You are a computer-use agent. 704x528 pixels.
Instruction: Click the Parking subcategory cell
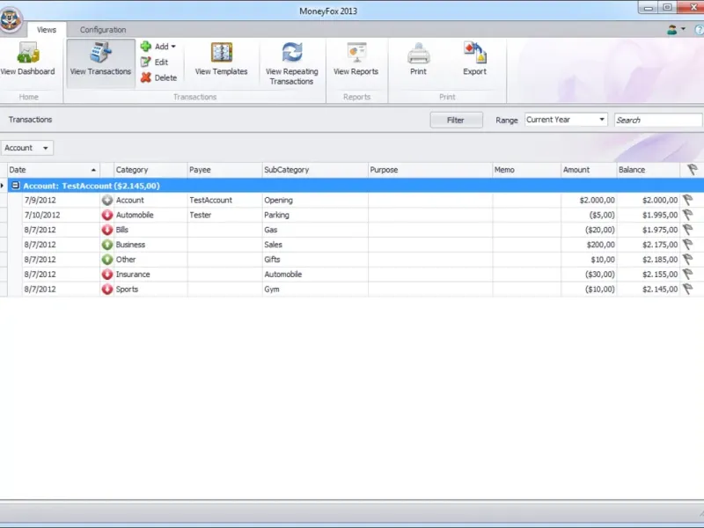coord(315,215)
